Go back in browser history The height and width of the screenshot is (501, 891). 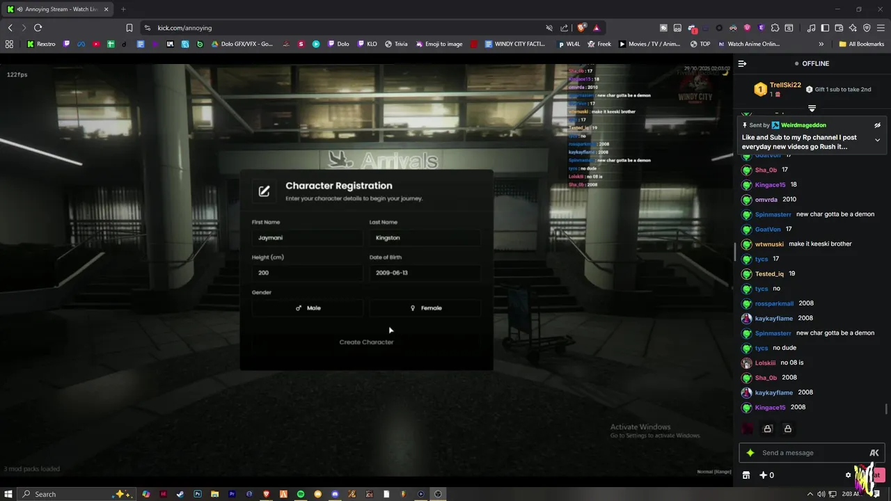pyautogui.click(x=10, y=28)
